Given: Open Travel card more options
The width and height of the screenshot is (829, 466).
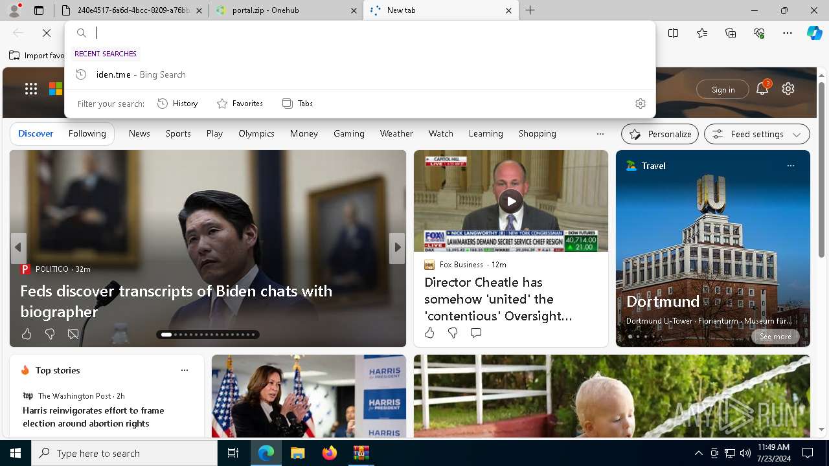Looking at the screenshot, I should tap(791, 166).
